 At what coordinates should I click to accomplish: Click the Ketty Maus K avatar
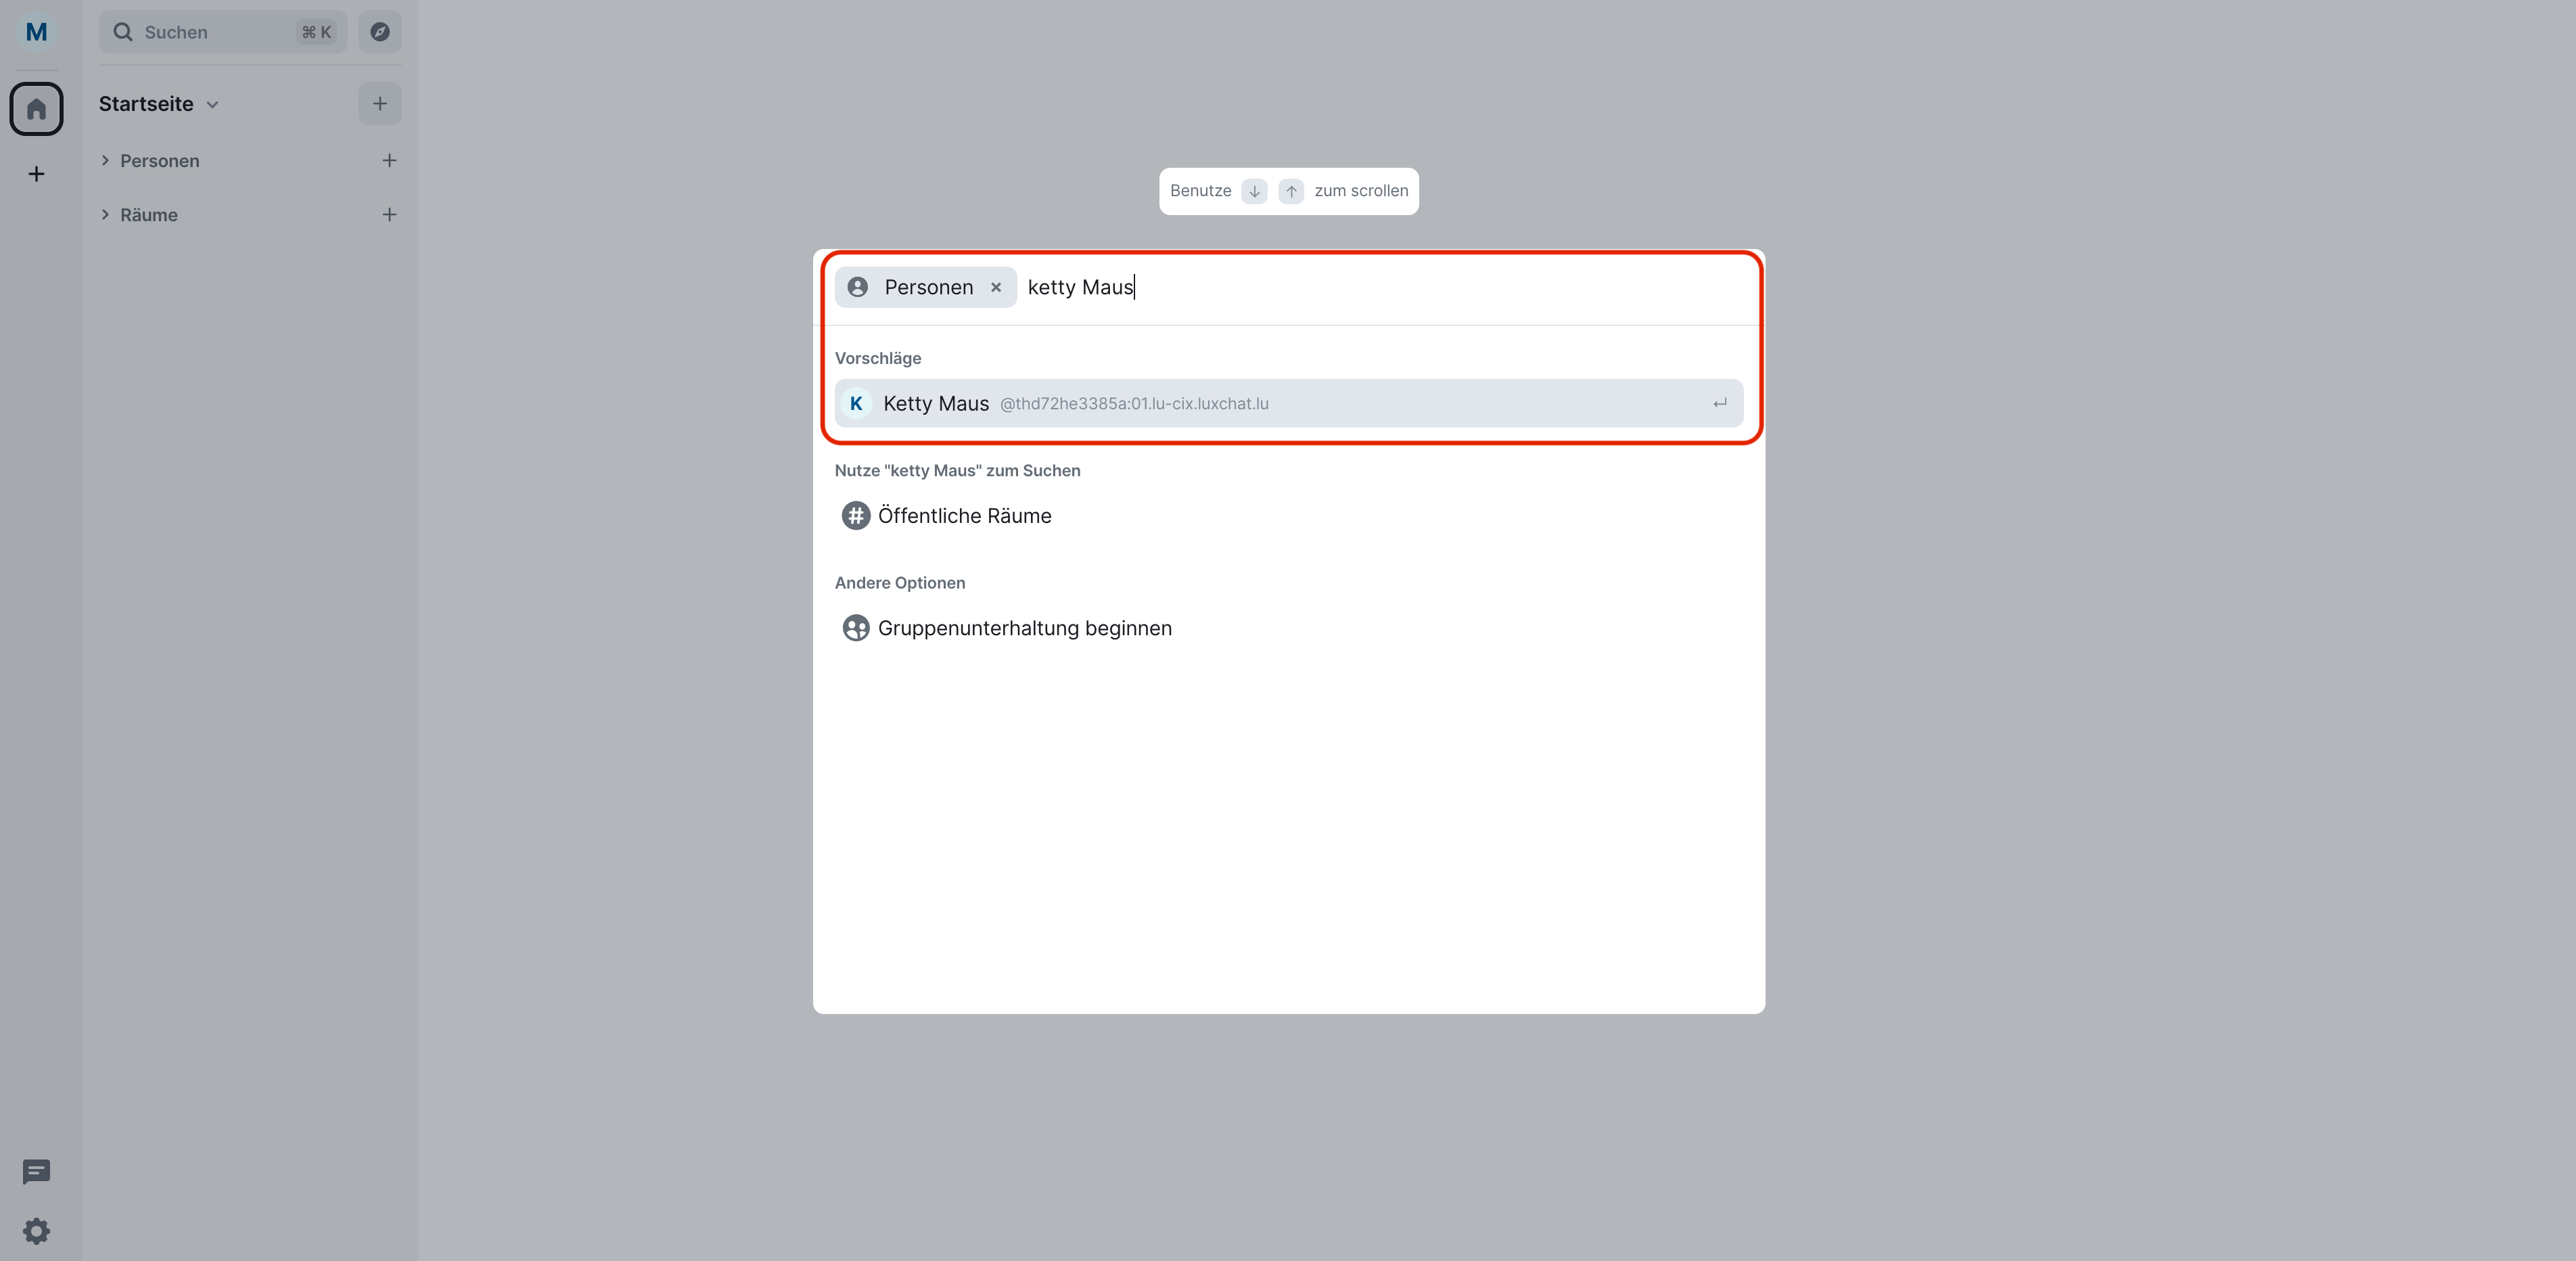click(856, 403)
